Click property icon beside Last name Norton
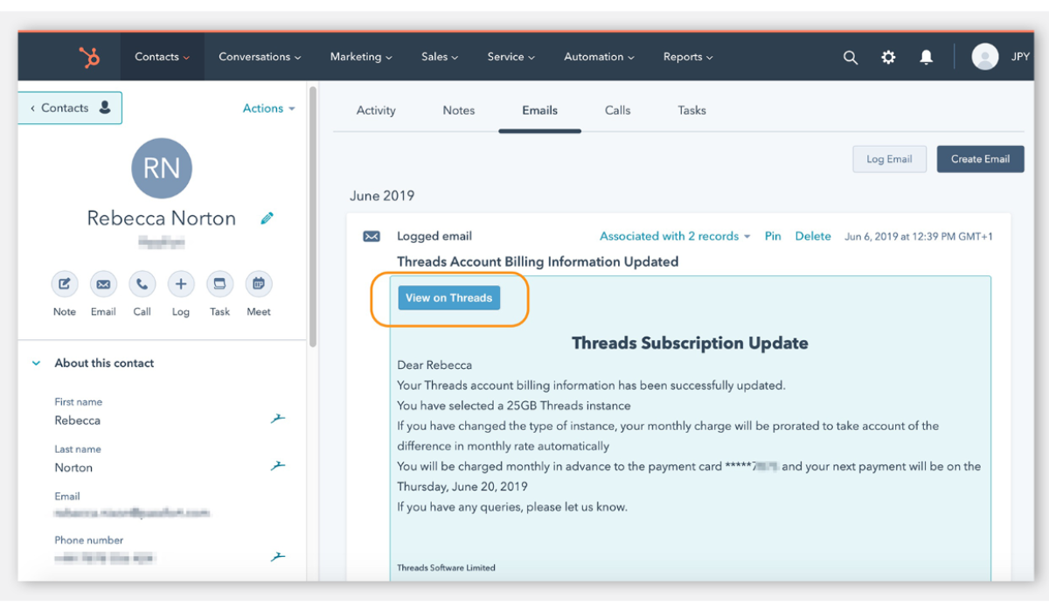This screenshot has width=1049, height=612. (x=278, y=466)
